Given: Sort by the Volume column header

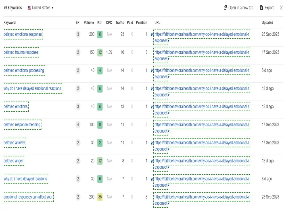Looking at the screenshot, I should (89, 23).
